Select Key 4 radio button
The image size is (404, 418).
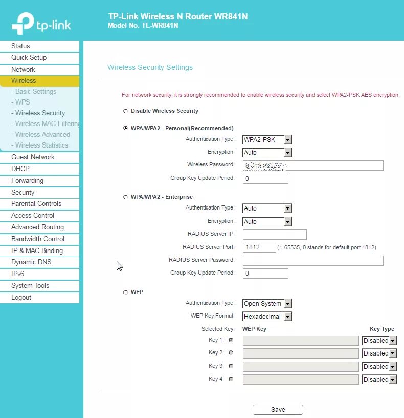[x=231, y=379]
